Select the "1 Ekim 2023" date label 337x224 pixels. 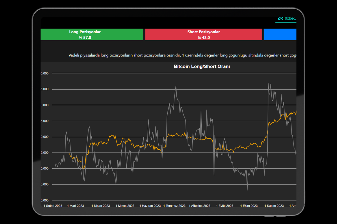249,206
